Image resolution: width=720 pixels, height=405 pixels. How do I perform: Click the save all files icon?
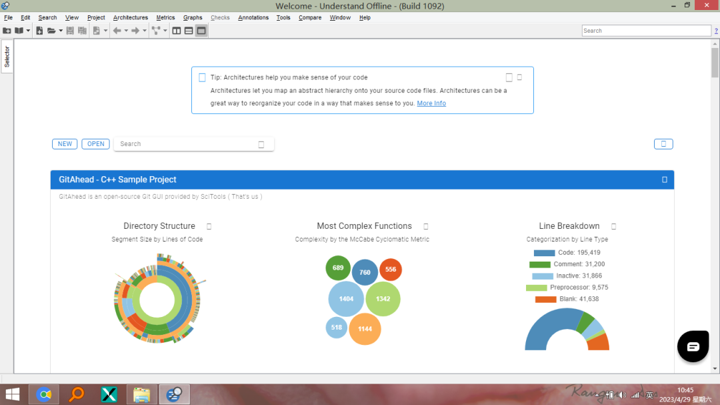click(x=82, y=31)
